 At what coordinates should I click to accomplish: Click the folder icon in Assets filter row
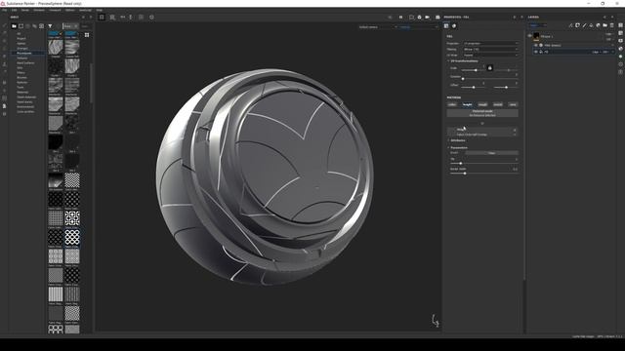pyautogui.click(x=14, y=26)
